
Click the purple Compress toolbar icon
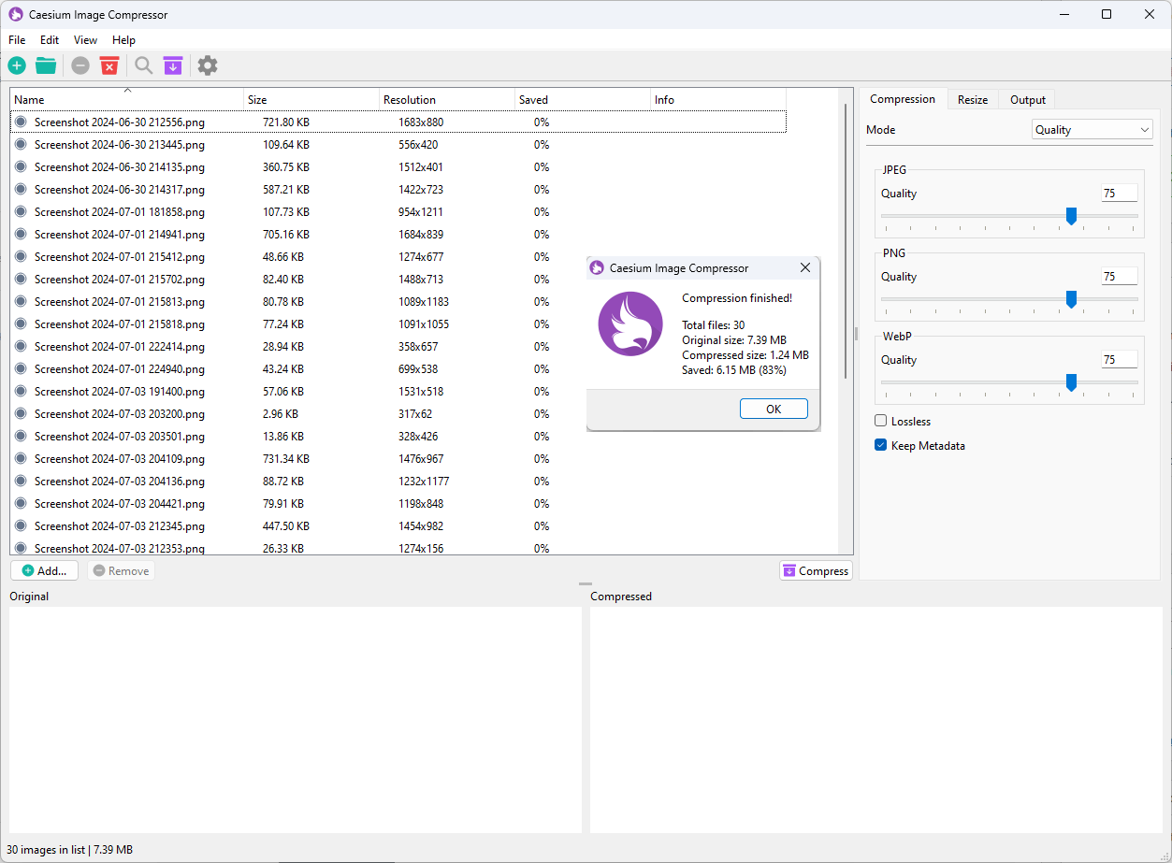coord(173,65)
